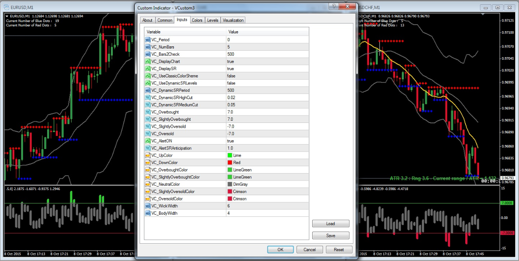Click the VC_OverboughtColor row icon
The height and width of the screenshot is (261, 519).
(147, 170)
